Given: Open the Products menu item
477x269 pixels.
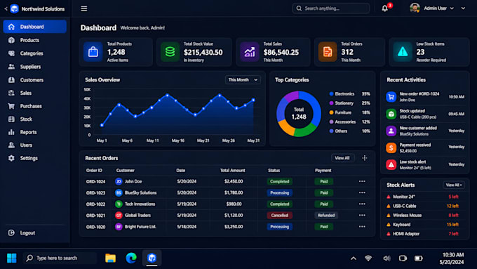Looking at the screenshot, I should point(34,40).
